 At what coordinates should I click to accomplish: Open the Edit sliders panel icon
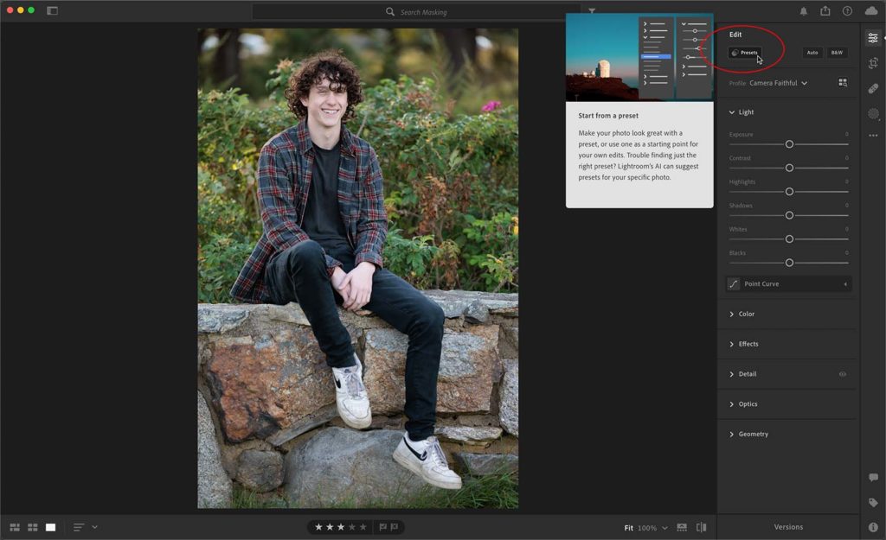(873, 38)
